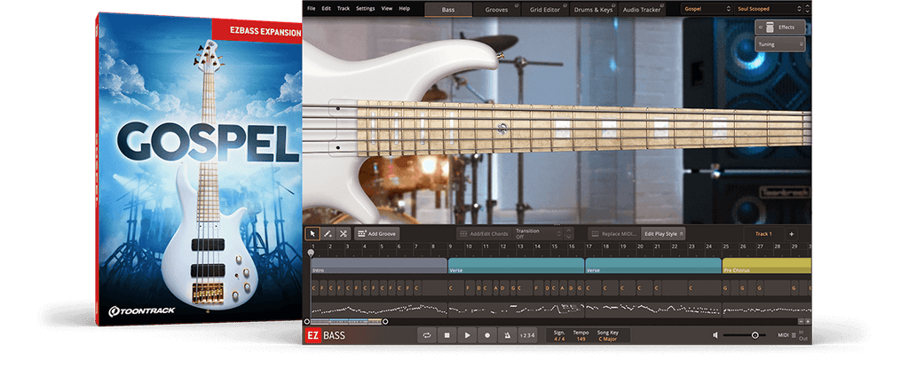The width and height of the screenshot is (909, 369).
Task: Click the playhead marker at bar 1
Action: click(x=311, y=253)
